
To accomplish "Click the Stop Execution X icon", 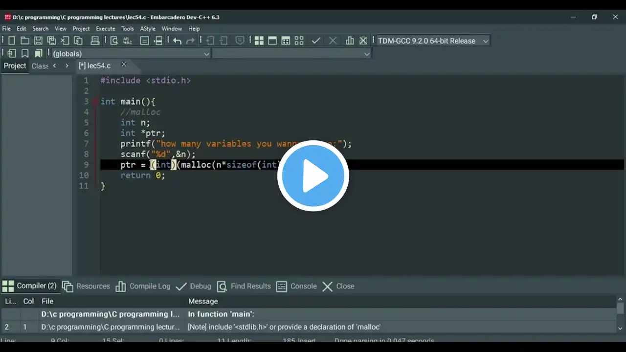I will (333, 41).
